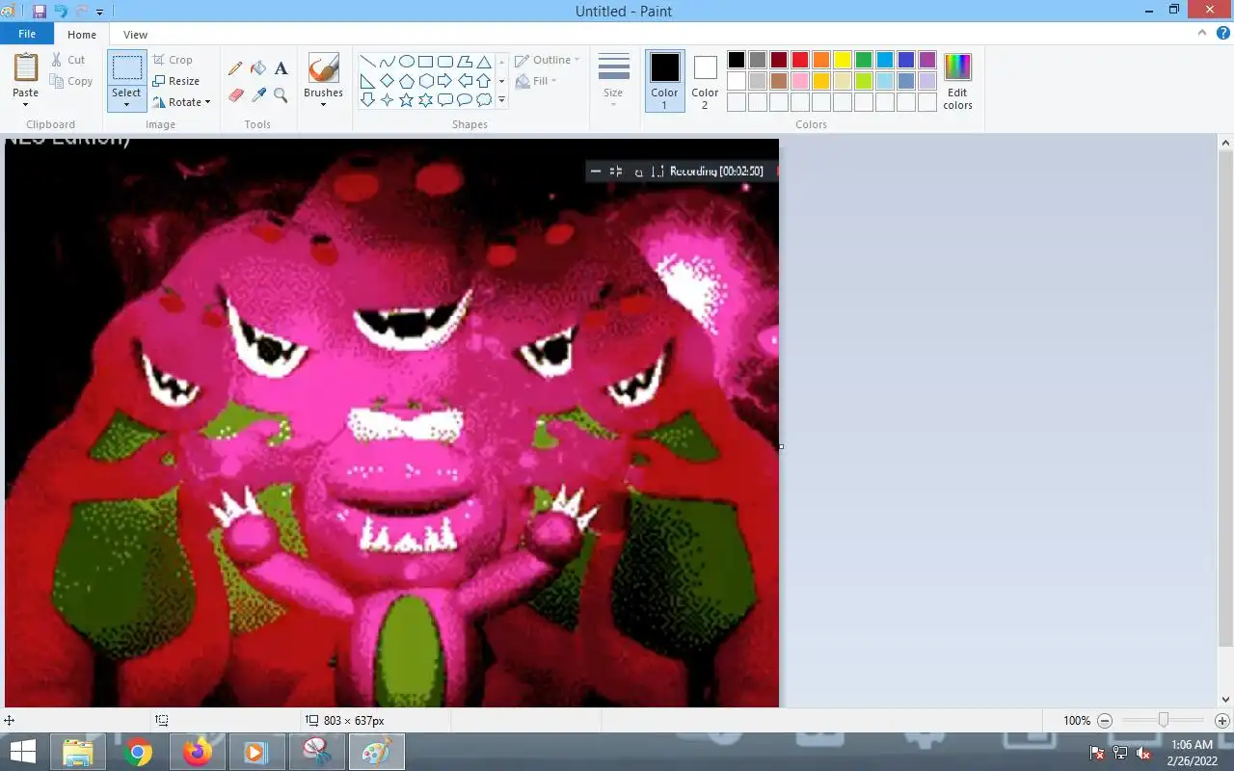
Task: Select the Color picker eyedropper tool
Action: 258,94
